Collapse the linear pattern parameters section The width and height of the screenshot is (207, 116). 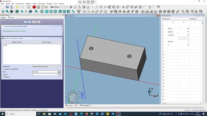coord(61,38)
